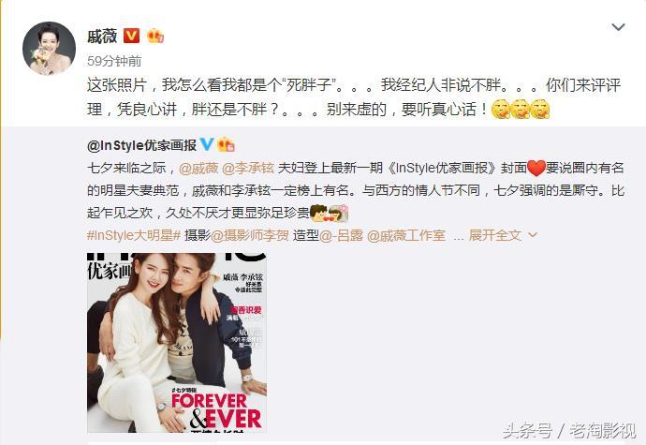This screenshot has width=646, height=445.
Task: Expand full text via 展开全文
Action: point(495,235)
